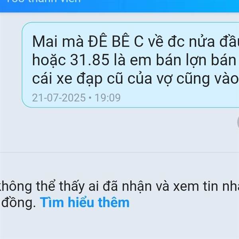This screenshot has width=239, height=239.
Task: Tap the word 'đồng.' before the link
Action: 18,203
